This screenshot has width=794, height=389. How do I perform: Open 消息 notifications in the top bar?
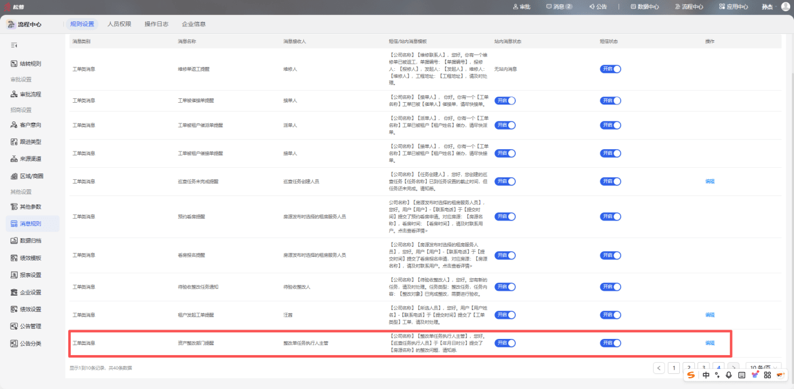point(559,7)
